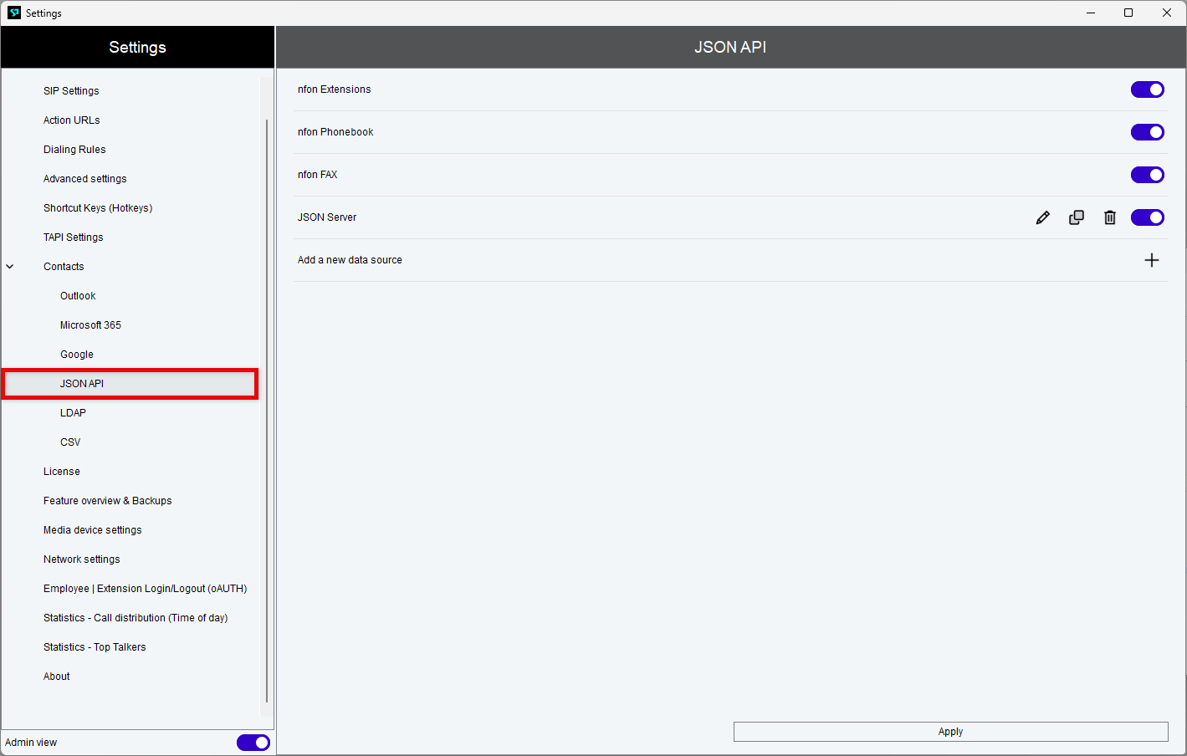The height and width of the screenshot is (756, 1187).
Task: Select TAPI Settings
Action: [74, 238]
